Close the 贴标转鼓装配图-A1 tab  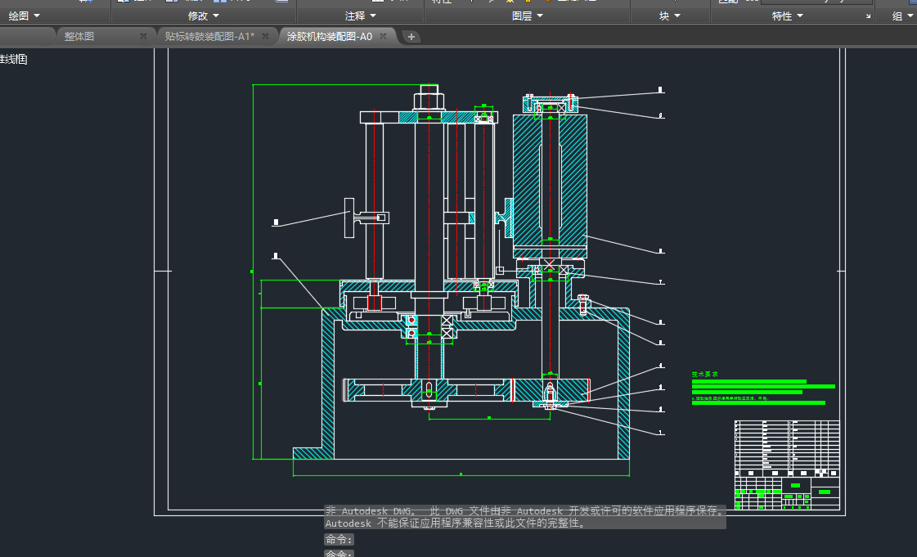click(266, 36)
